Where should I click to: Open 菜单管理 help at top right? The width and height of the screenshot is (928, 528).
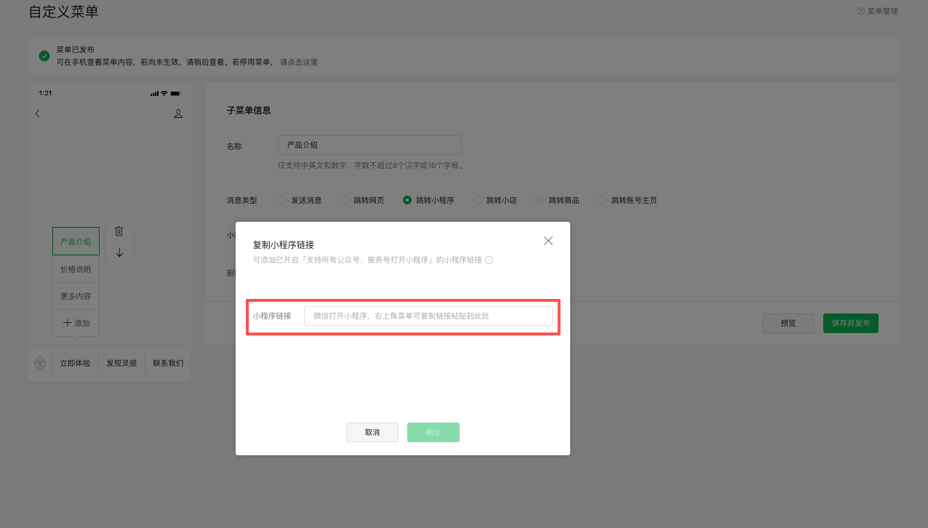tap(878, 12)
